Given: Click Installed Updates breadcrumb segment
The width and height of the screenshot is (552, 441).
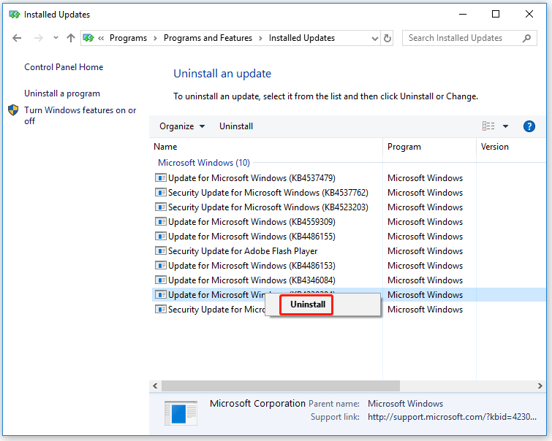Looking at the screenshot, I should click(x=302, y=38).
